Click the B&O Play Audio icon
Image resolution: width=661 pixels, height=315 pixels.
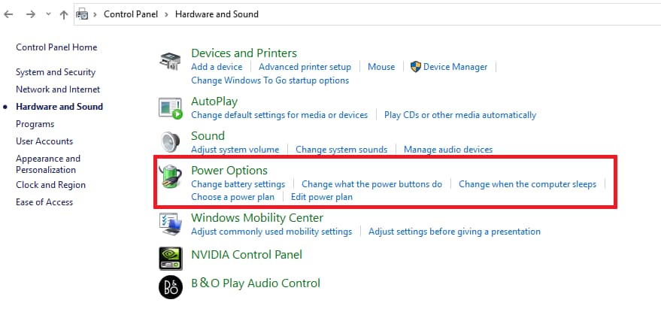170,286
